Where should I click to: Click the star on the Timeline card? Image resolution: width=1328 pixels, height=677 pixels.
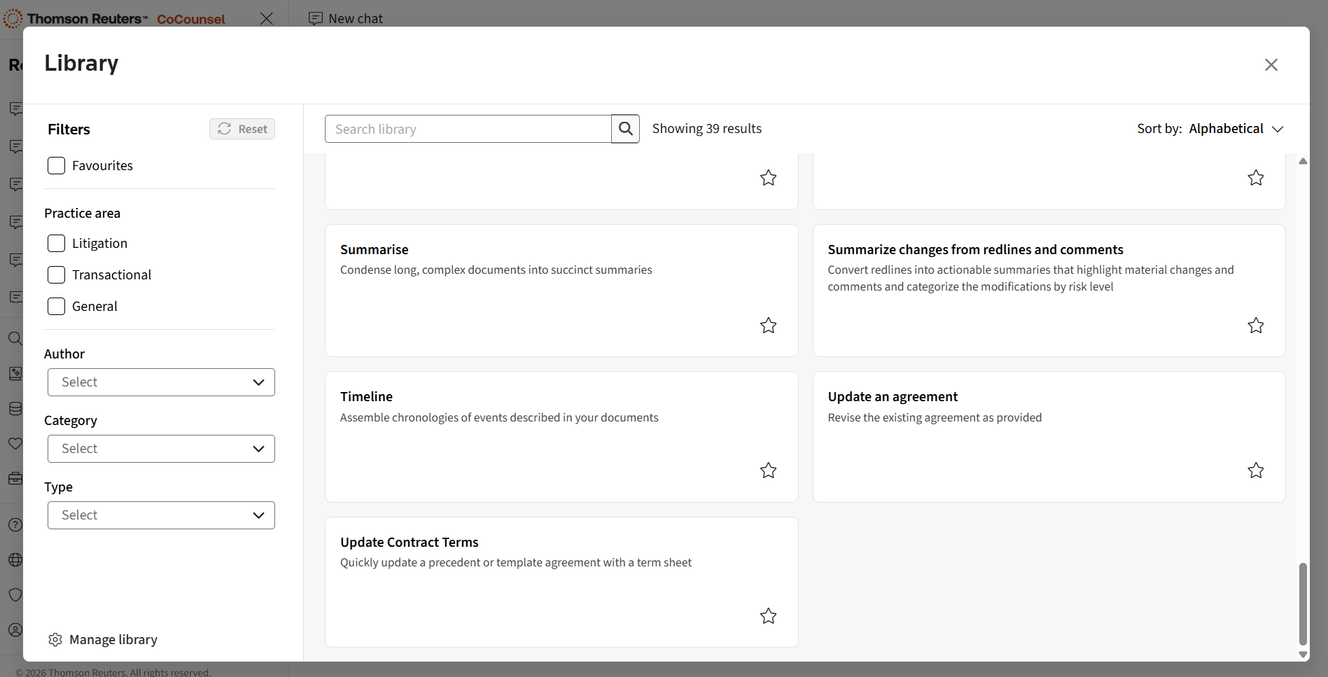(768, 470)
